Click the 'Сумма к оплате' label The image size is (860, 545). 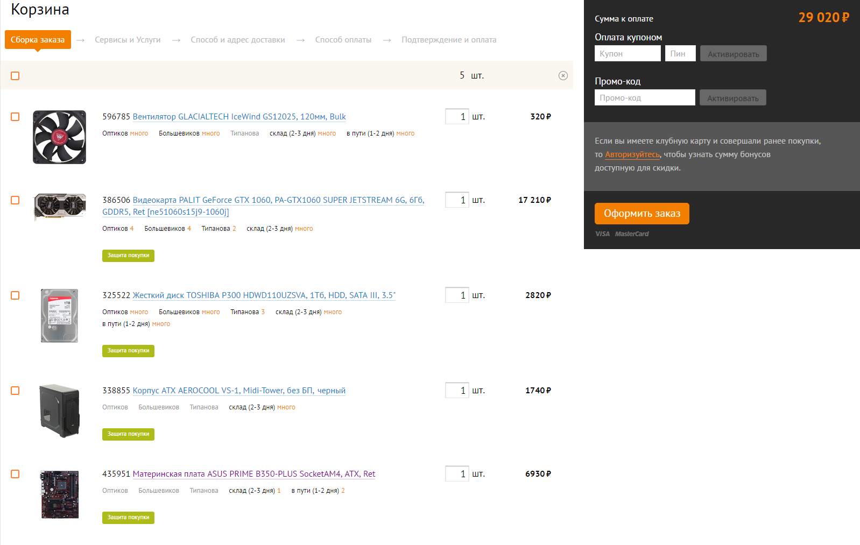624,19
